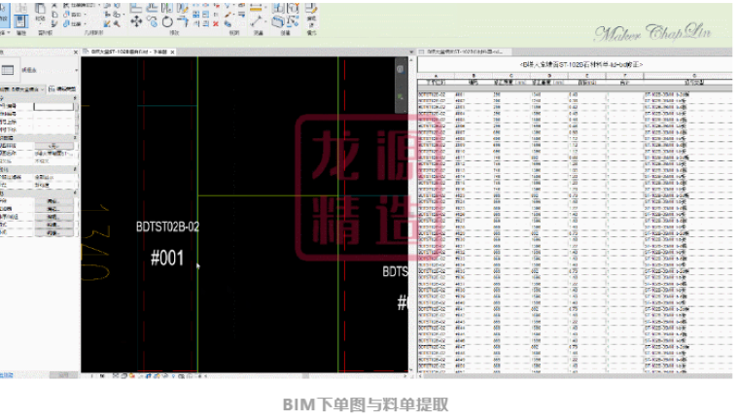Click the Paste clipboard icon
738x419 pixels.
(x=41, y=9)
